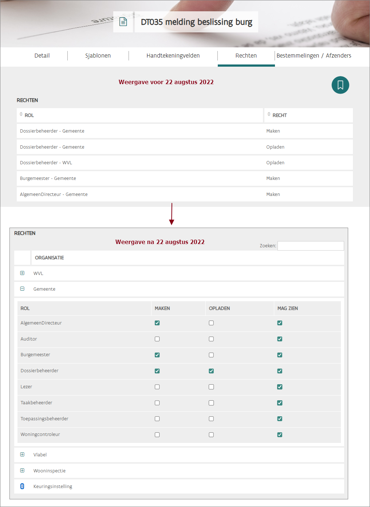Expand the WVL organisation row

[22, 273]
